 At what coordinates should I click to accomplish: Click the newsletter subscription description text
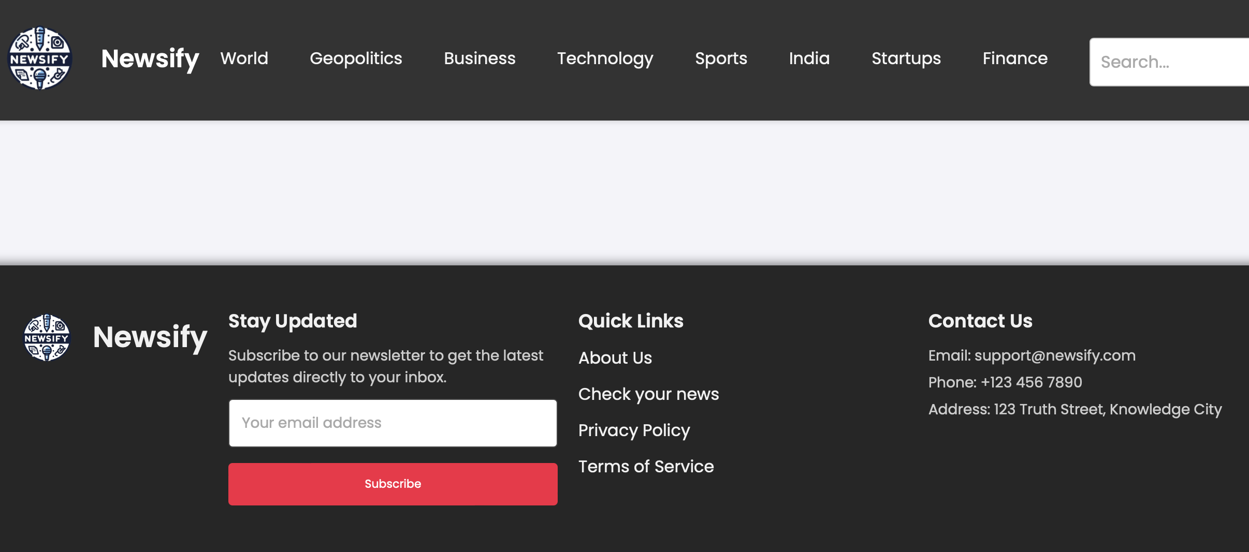(x=386, y=366)
